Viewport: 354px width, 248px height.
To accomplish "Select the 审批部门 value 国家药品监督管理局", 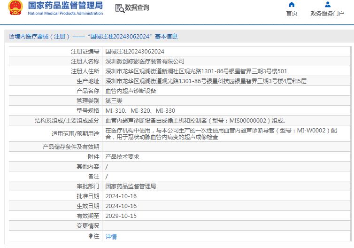I will pyautogui.click(x=131, y=186).
